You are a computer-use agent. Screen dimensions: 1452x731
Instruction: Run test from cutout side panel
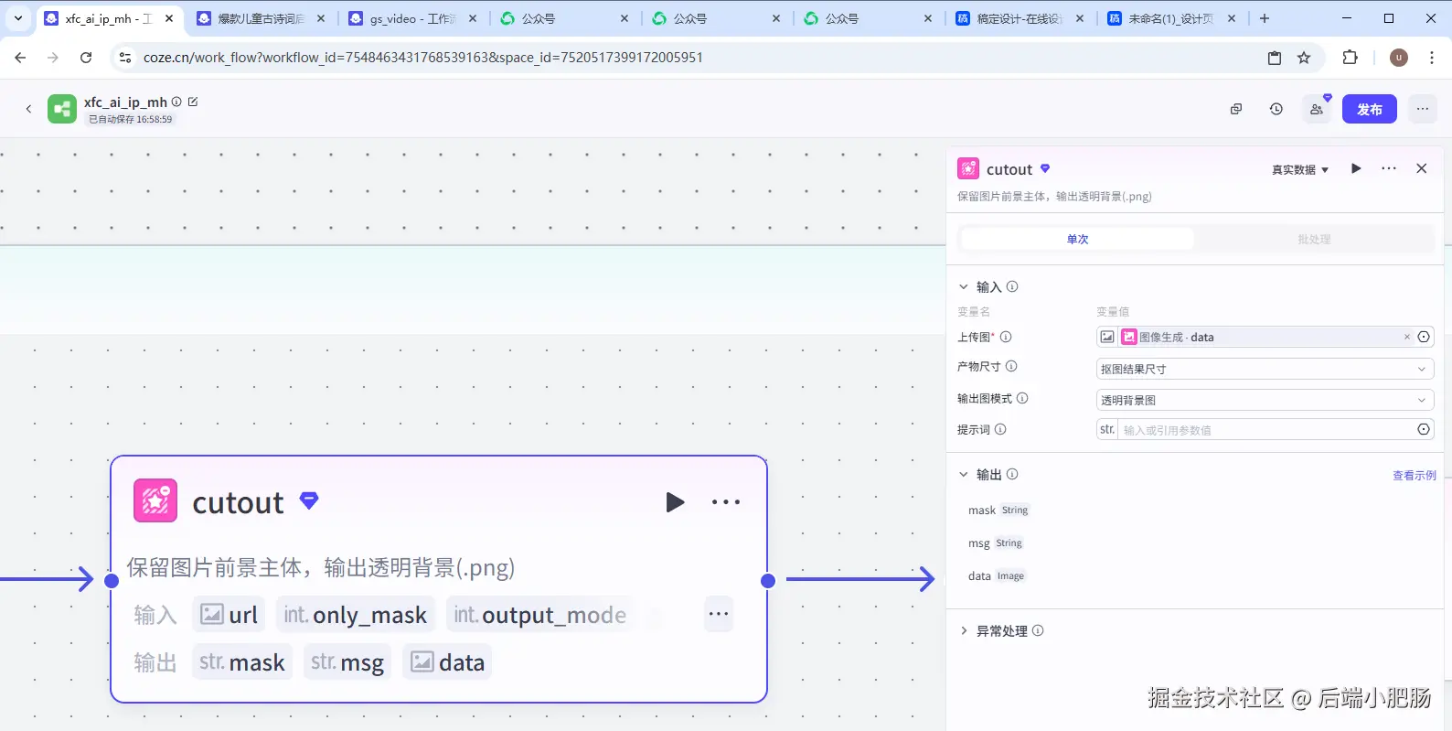click(x=1356, y=168)
